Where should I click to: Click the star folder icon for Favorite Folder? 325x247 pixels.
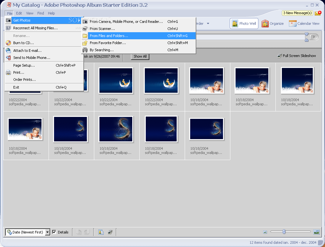coord(85,43)
